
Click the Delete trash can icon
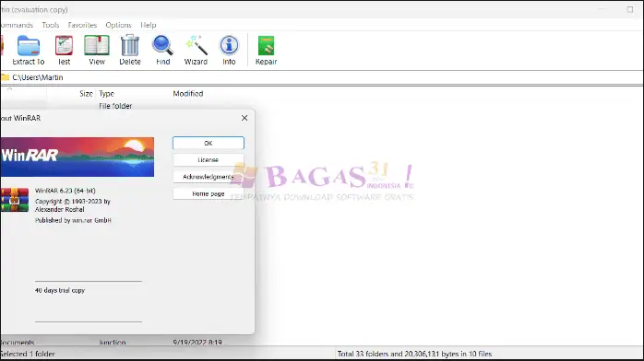point(130,50)
